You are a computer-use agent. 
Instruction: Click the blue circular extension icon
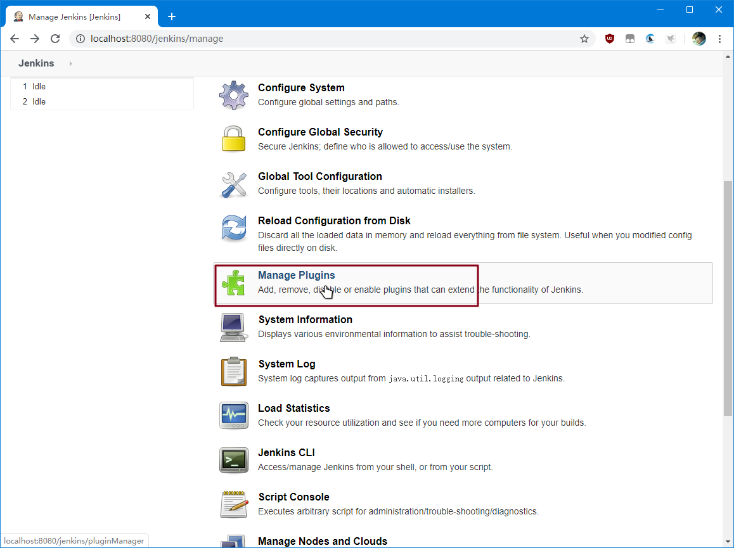pos(650,39)
